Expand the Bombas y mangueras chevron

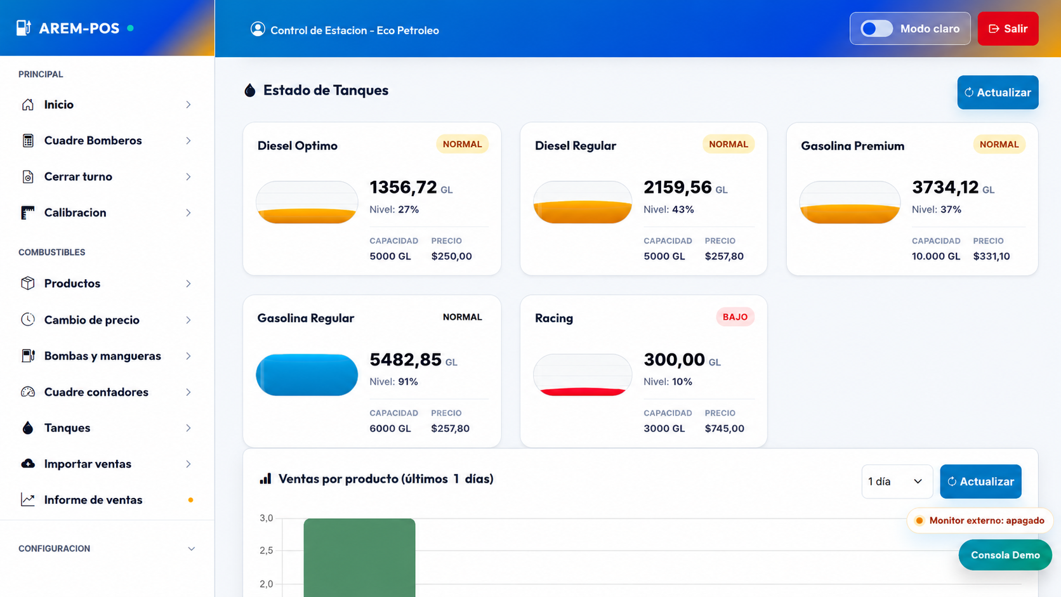click(188, 356)
